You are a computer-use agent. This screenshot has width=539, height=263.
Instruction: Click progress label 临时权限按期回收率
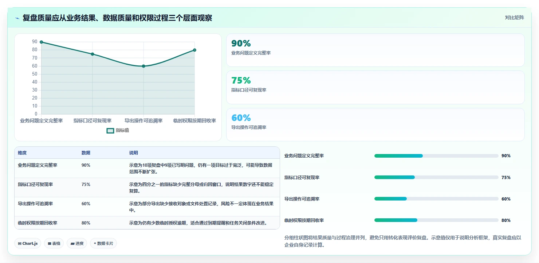click(304, 220)
